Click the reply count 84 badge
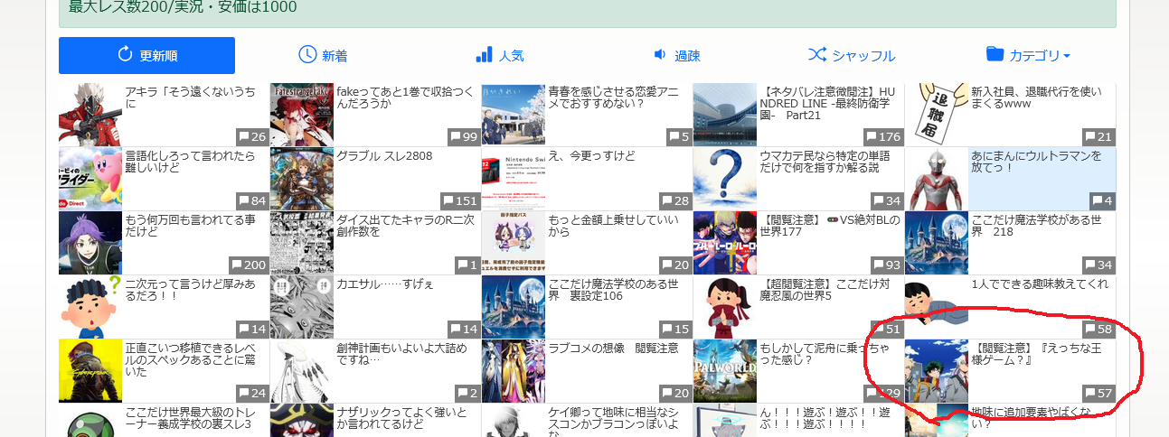 pyautogui.click(x=252, y=200)
